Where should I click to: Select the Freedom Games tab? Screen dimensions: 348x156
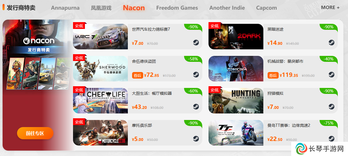click(177, 8)
